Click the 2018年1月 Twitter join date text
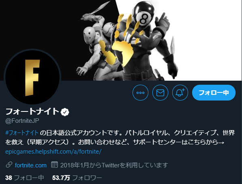Image resolution: width=242 pixels, height=184 pixels. pos(114,165)
